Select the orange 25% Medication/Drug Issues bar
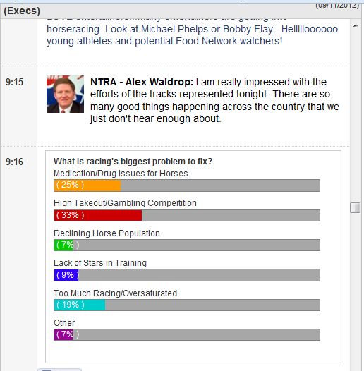Viewport: 364px width, 371px height. (87, 185)
